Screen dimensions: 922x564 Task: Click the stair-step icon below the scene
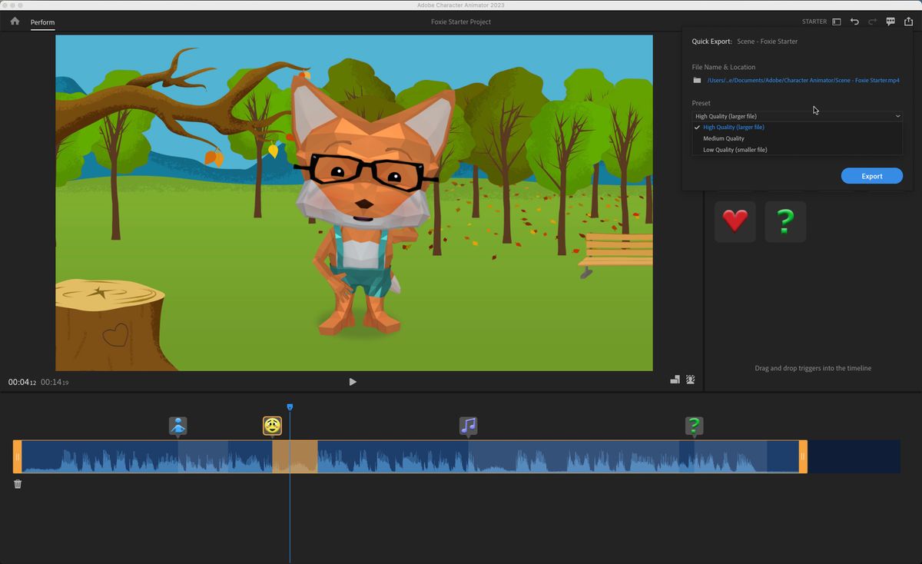coord(675,379)
